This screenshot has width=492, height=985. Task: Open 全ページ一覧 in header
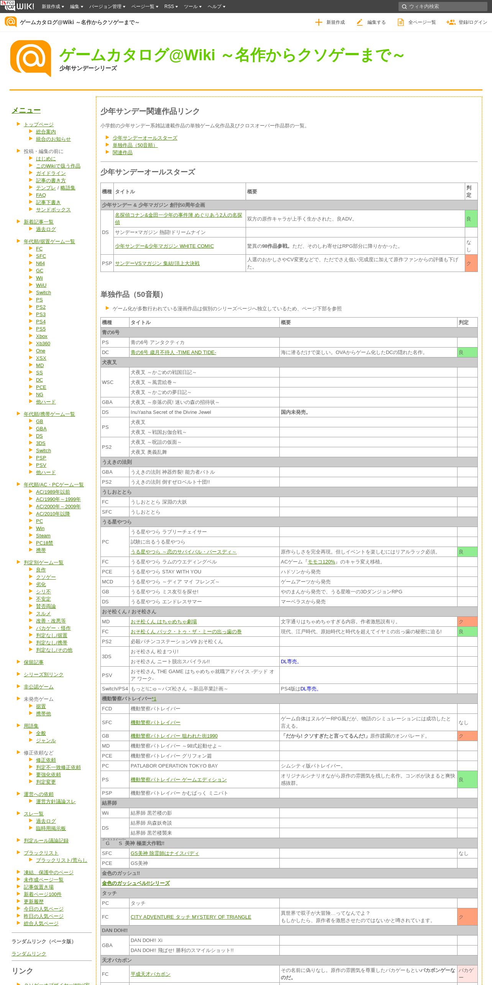pyautogui.click(x=417, y=22)
